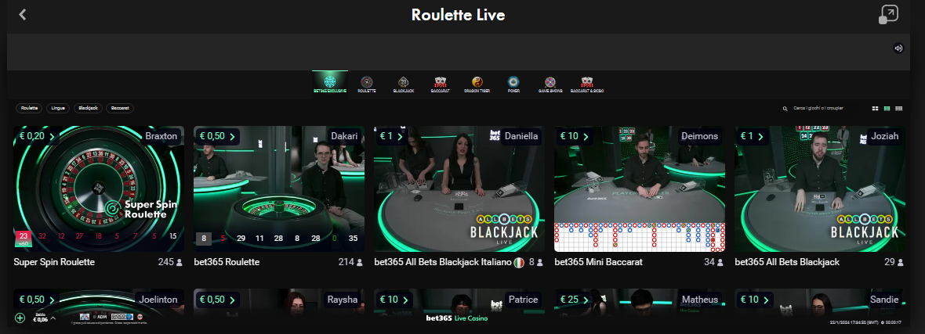Expand the Saldo balance chevron

(x=53, y=318)
